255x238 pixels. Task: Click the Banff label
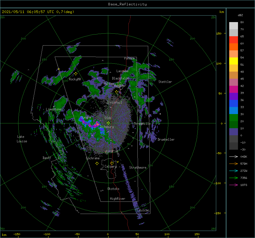tap(47, 158)
